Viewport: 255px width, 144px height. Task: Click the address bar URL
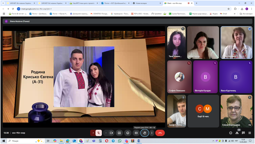pyautogui.click(x=36, y=9)
